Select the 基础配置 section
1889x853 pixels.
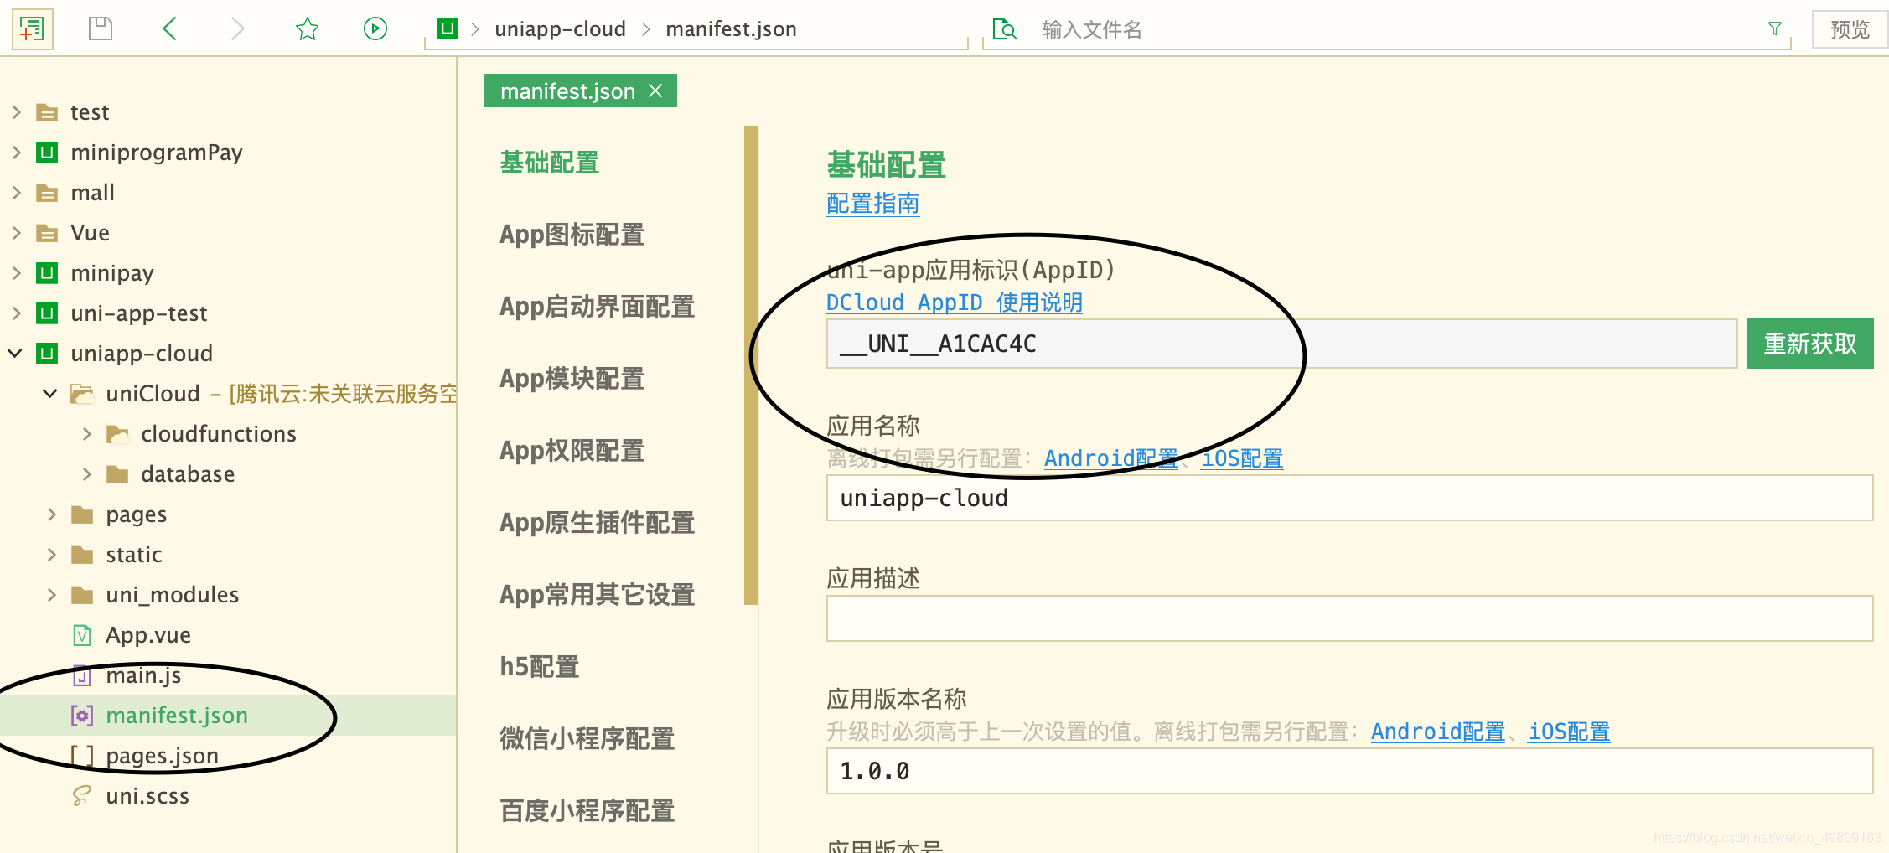pyautogui.click(x=550, y=163)
